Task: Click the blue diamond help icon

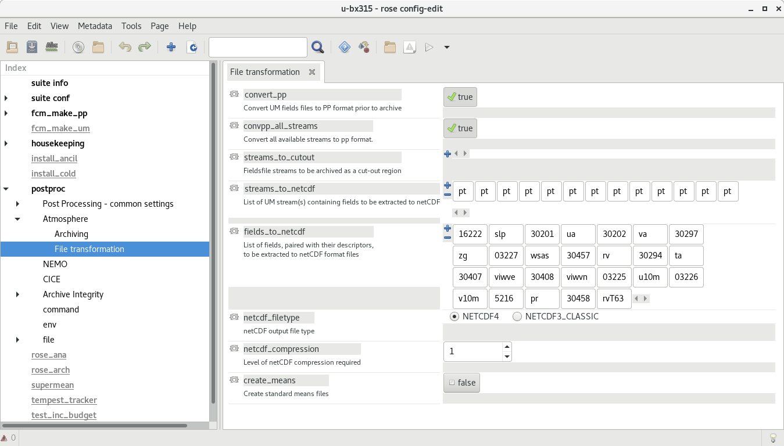Action: (x=345, y=47)
